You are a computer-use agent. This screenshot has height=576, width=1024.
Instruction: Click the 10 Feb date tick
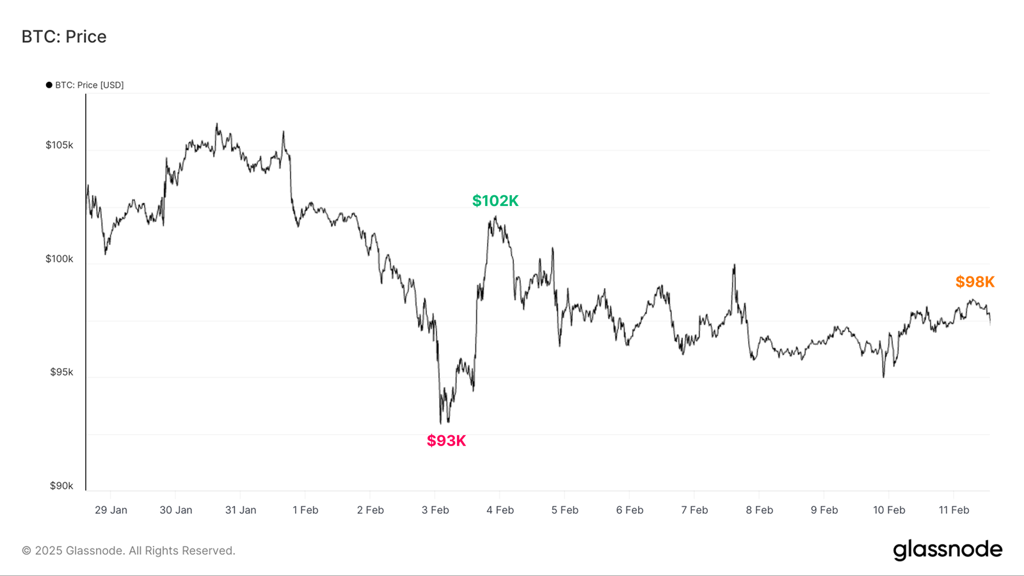889,510
